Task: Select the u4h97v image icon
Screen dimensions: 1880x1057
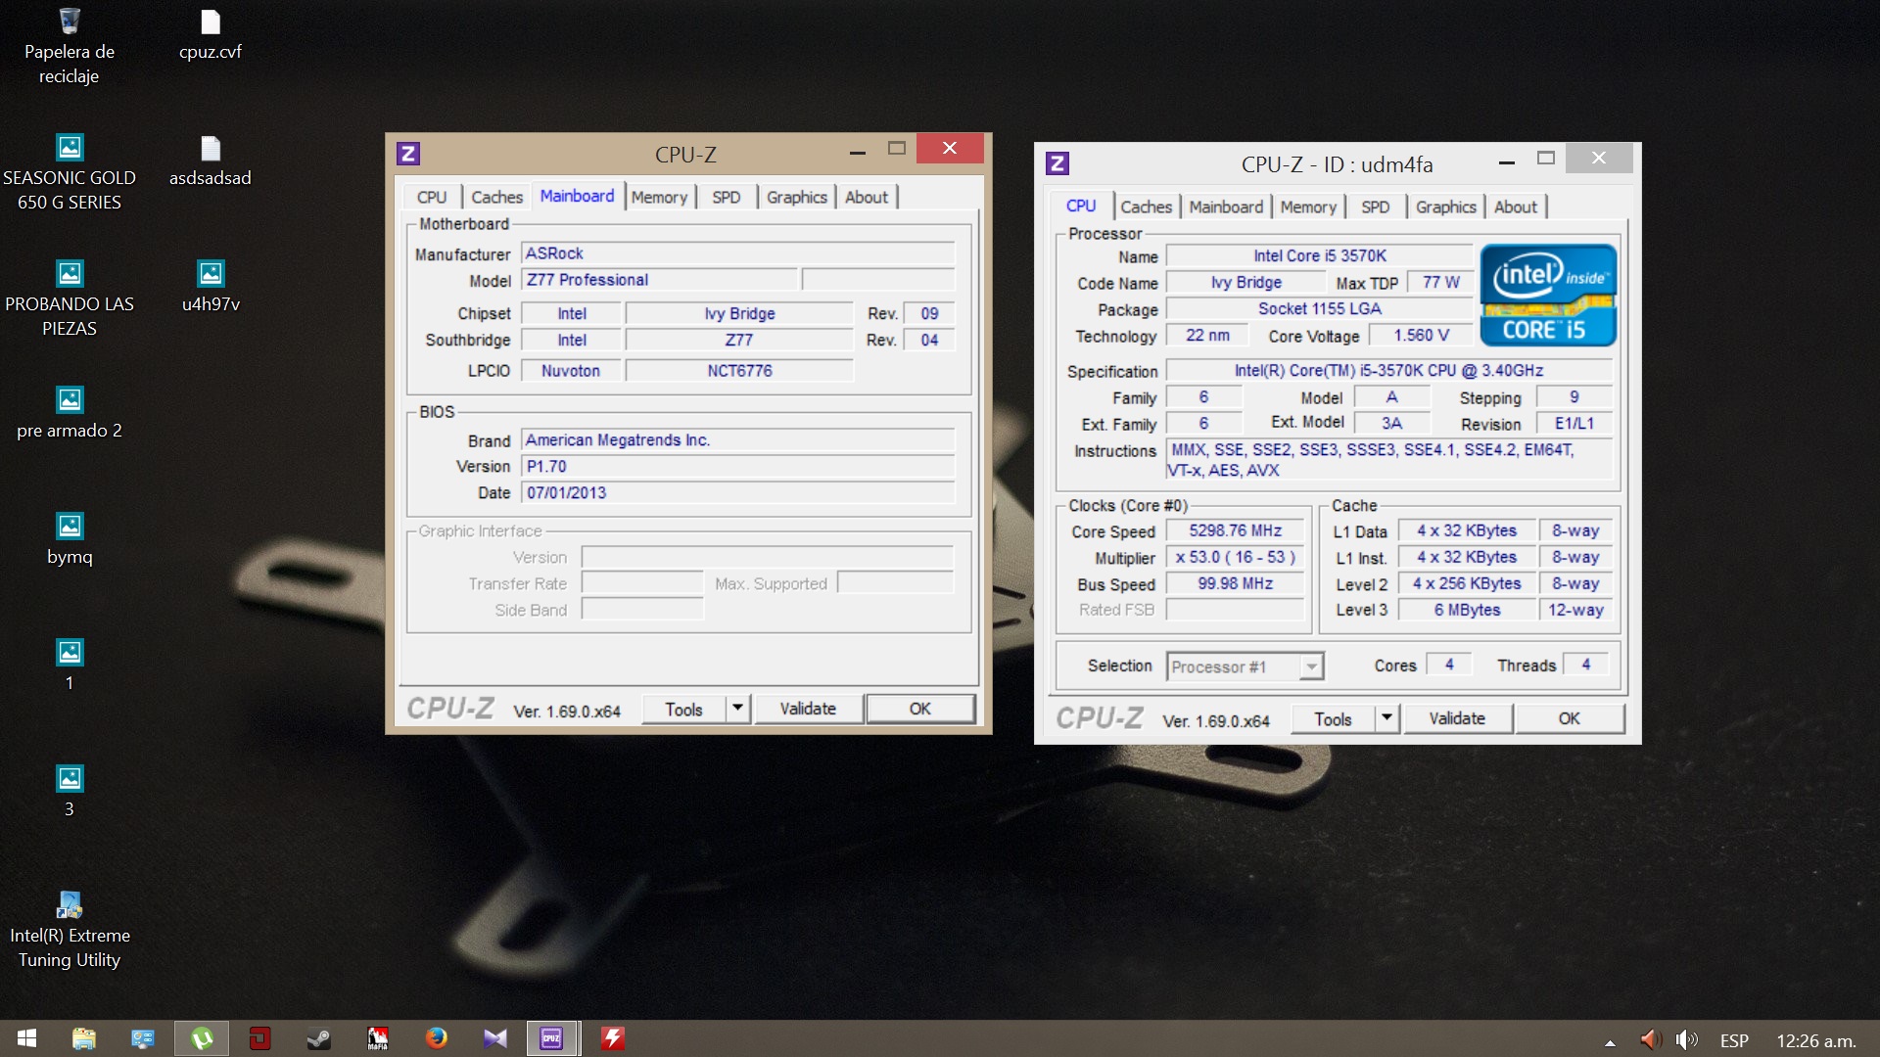Action: 210,288
